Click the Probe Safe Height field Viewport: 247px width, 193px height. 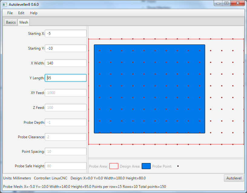[66, 166]
